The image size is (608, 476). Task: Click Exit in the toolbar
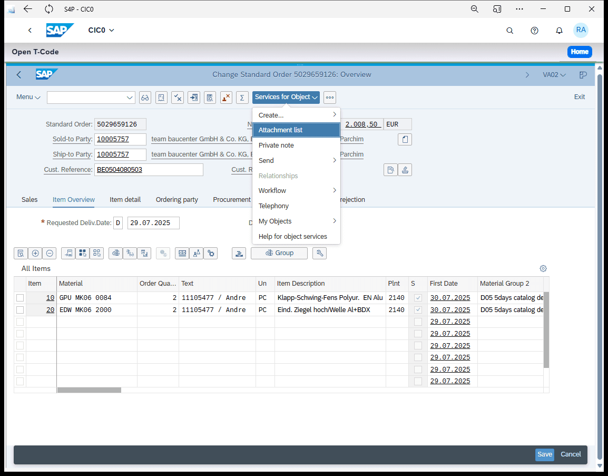(x=580, y=97)
